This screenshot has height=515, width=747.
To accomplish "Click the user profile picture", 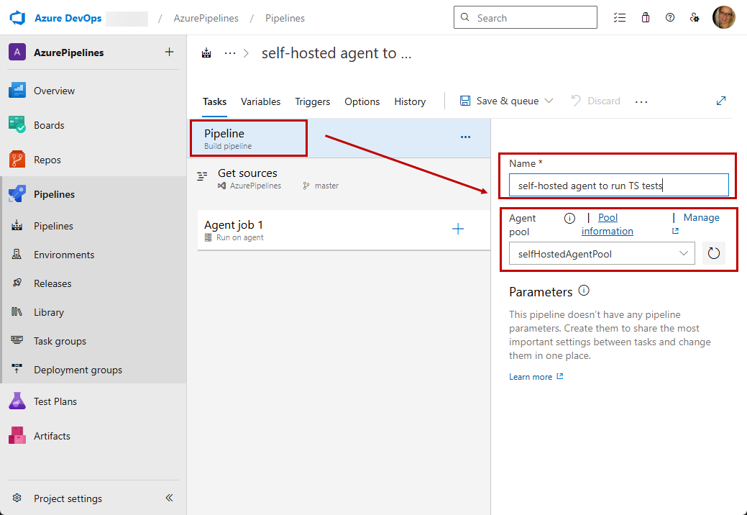I will 724,18.
